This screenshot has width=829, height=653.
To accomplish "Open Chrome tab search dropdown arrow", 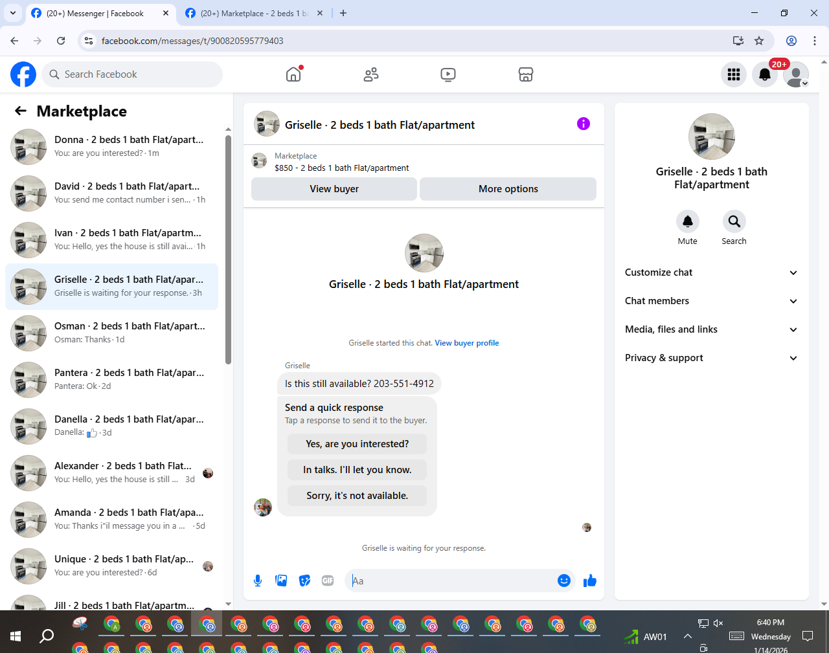I will tap(13, 13).
